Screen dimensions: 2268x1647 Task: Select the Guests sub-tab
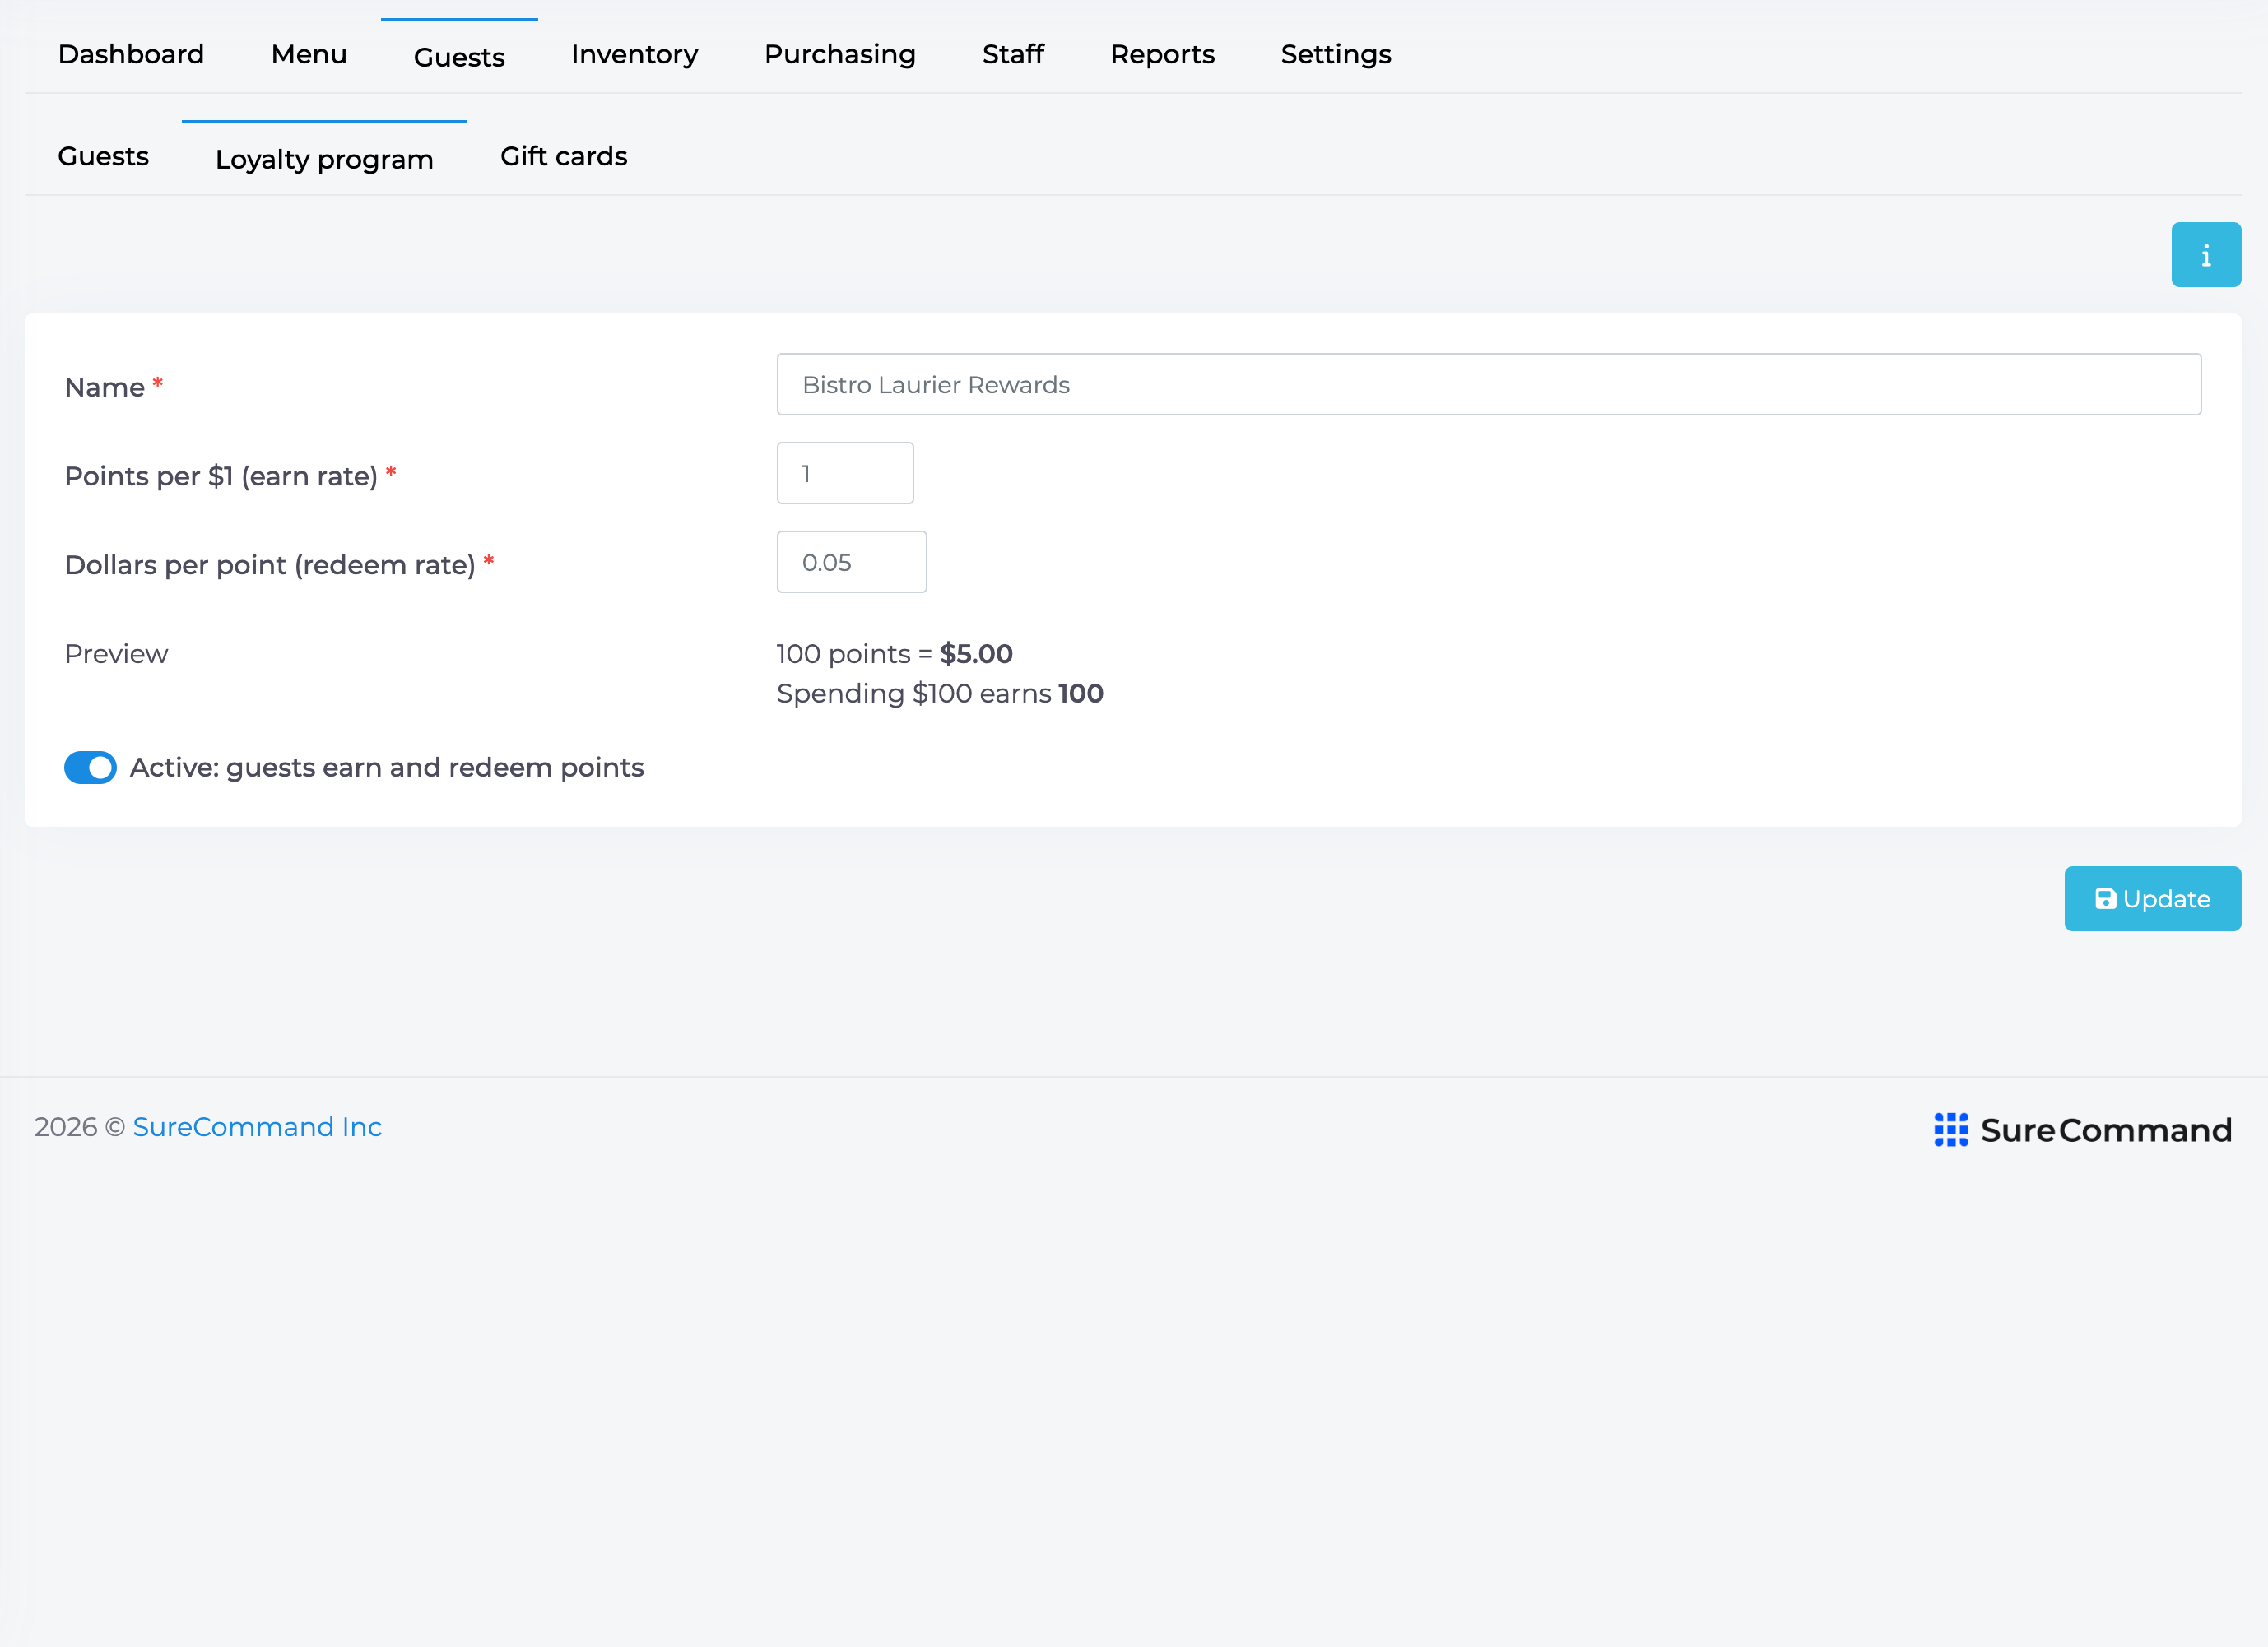pyautogui.click(x=103, y=157)
